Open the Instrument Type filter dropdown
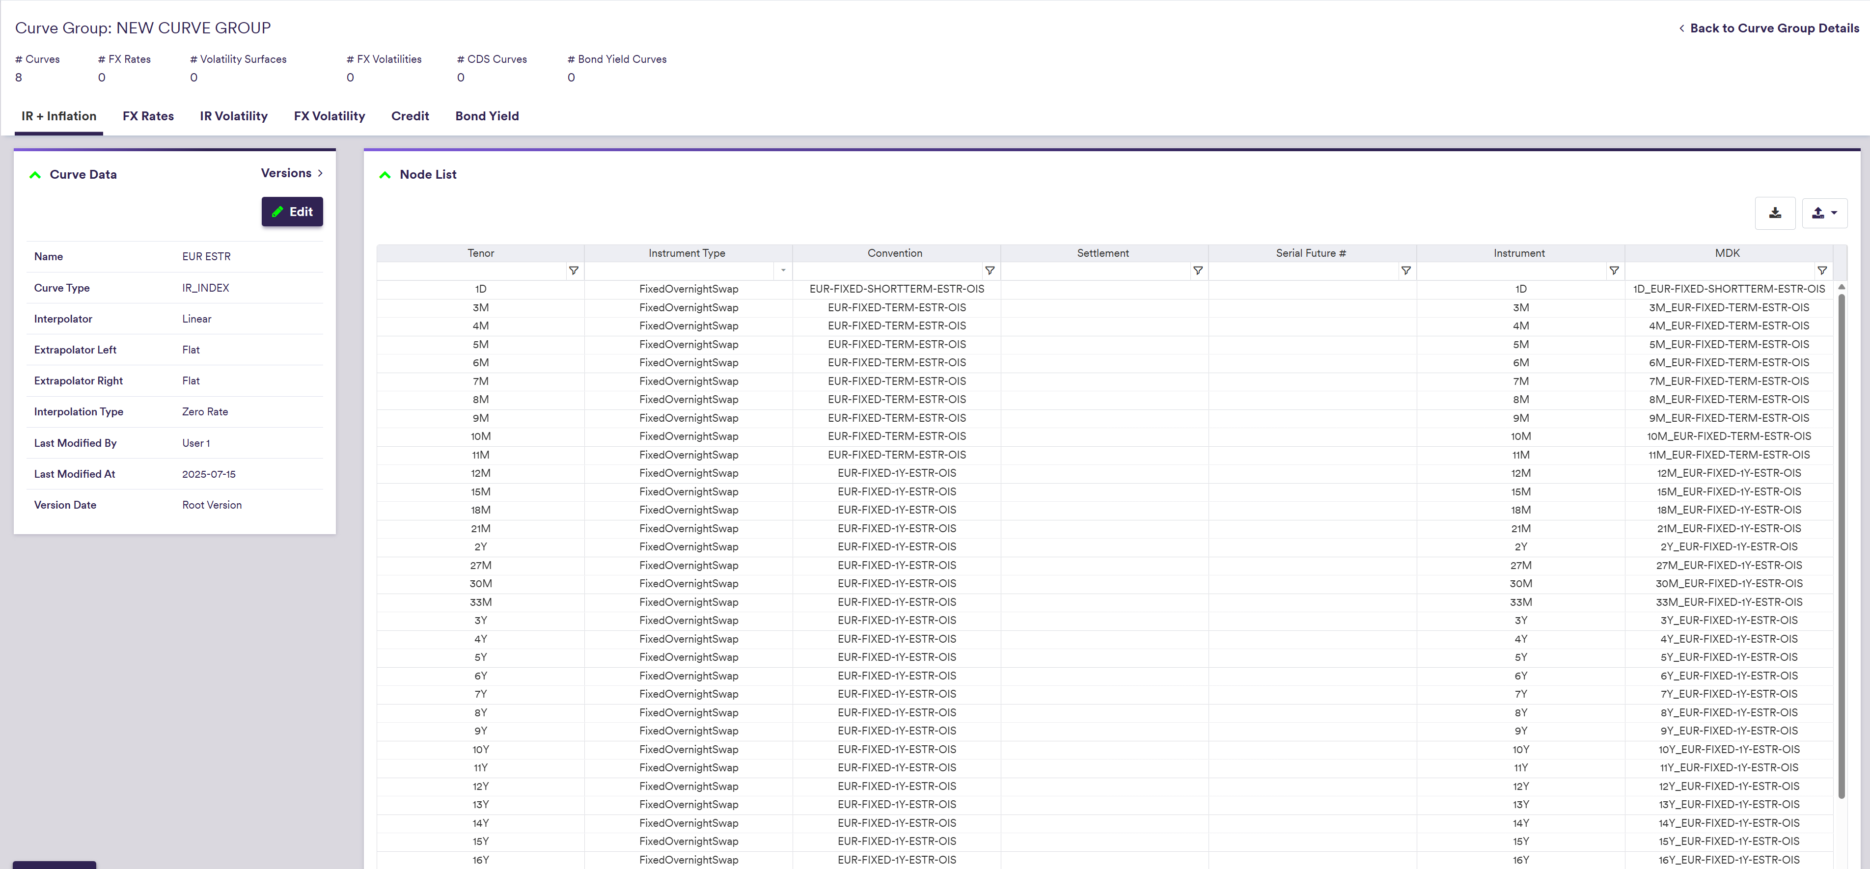Image resolution: width=1870 pixels, height=869 pixels. pos(783,271)
